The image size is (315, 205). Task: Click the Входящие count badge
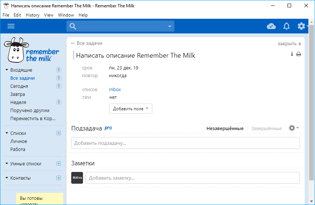tap(58, 70)
